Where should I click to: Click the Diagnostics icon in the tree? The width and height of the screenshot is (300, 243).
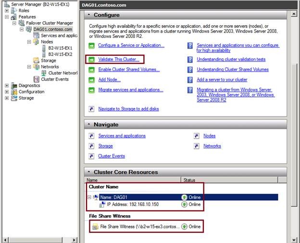pyautogui.click(x=14, y=85)
